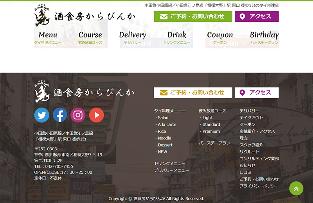This screenshot has width=313, height=203.
Task: Click the green scroll-to-top arrow button
Action: pyautogui.click(x=296, y=189)
